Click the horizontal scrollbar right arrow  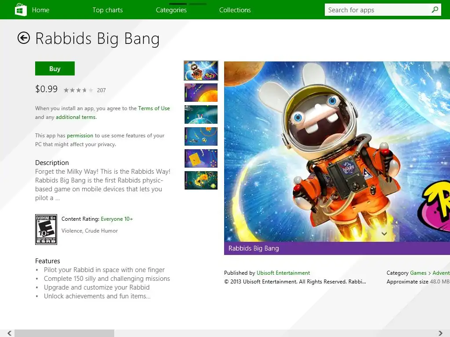[440, 333]
